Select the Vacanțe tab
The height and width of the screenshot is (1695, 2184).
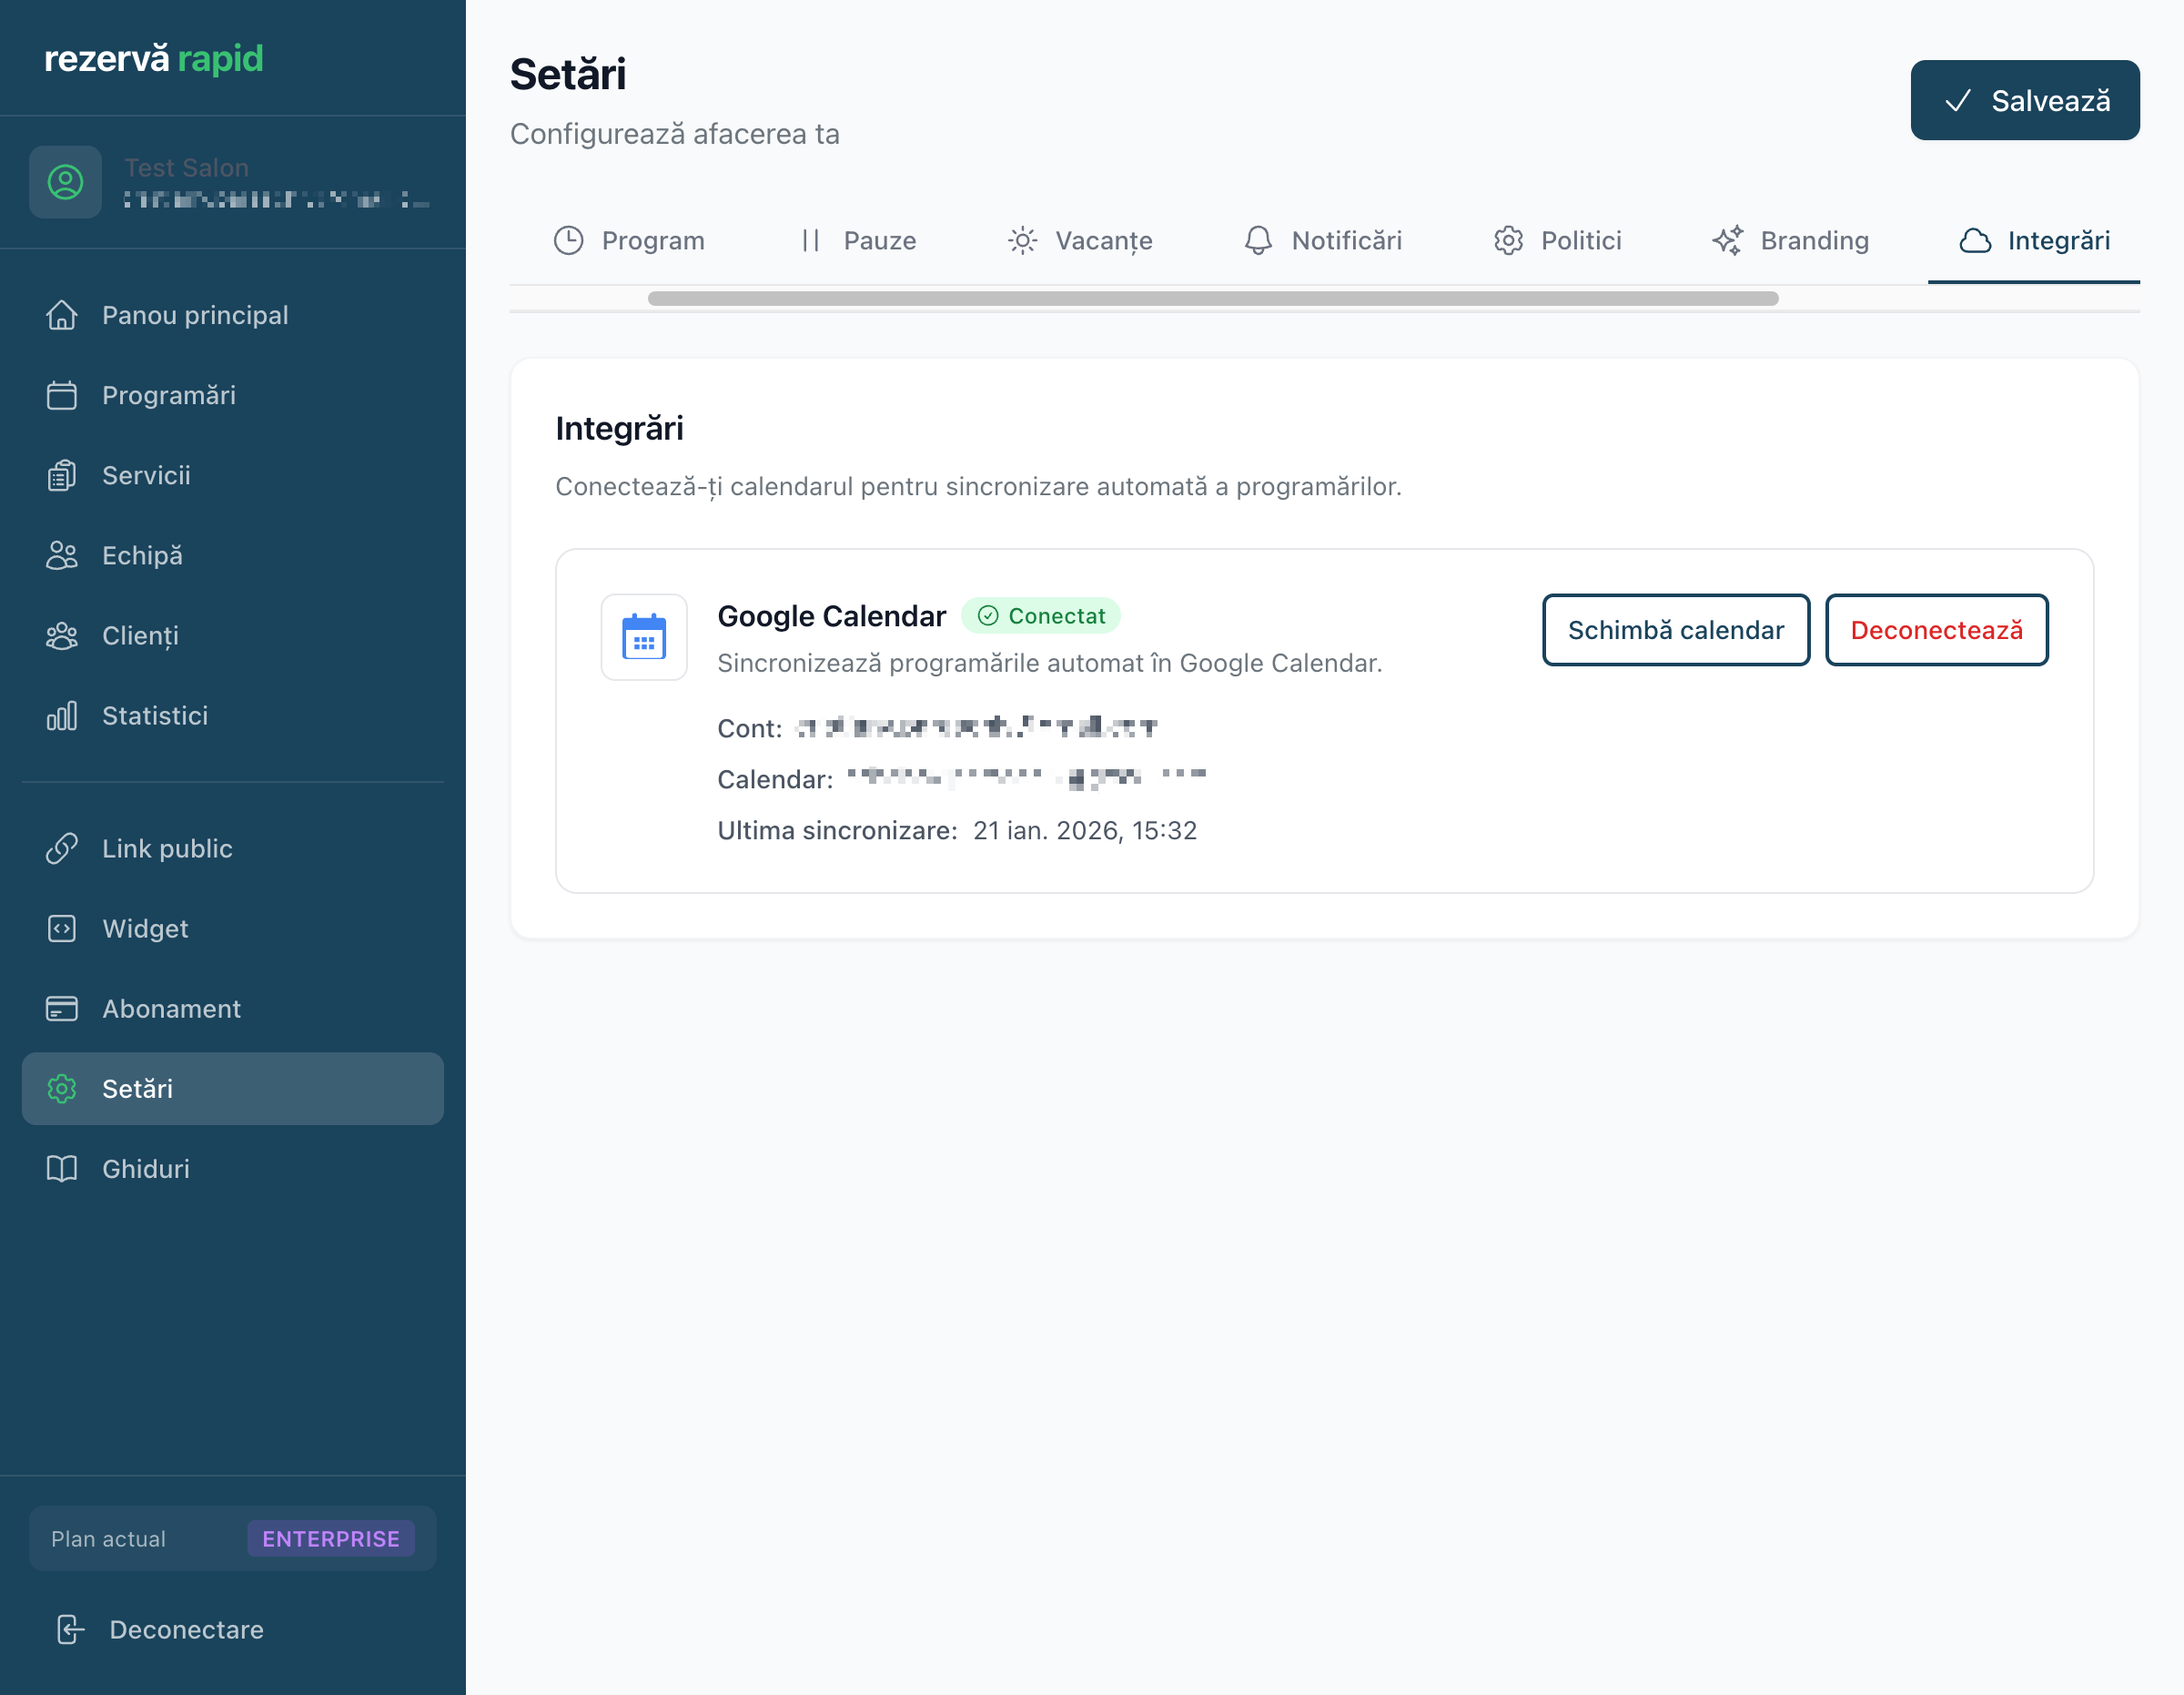tap(1080, 240)
